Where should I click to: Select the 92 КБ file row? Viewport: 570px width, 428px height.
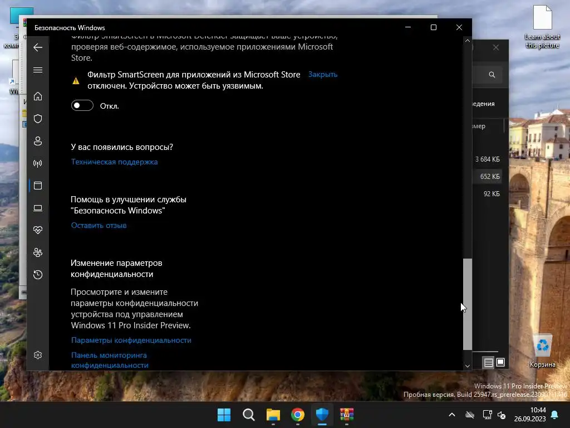click(x=487, y=193)
